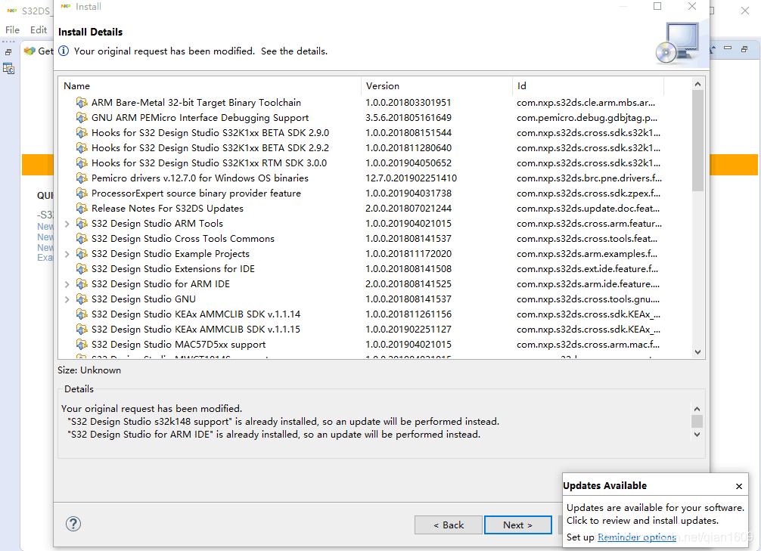
Task: Expand the S32 Design Studio Example Projects node
Action: tap(67, 254)
